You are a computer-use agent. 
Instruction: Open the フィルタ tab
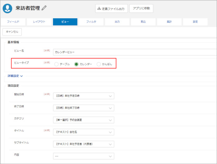point(91,22)
